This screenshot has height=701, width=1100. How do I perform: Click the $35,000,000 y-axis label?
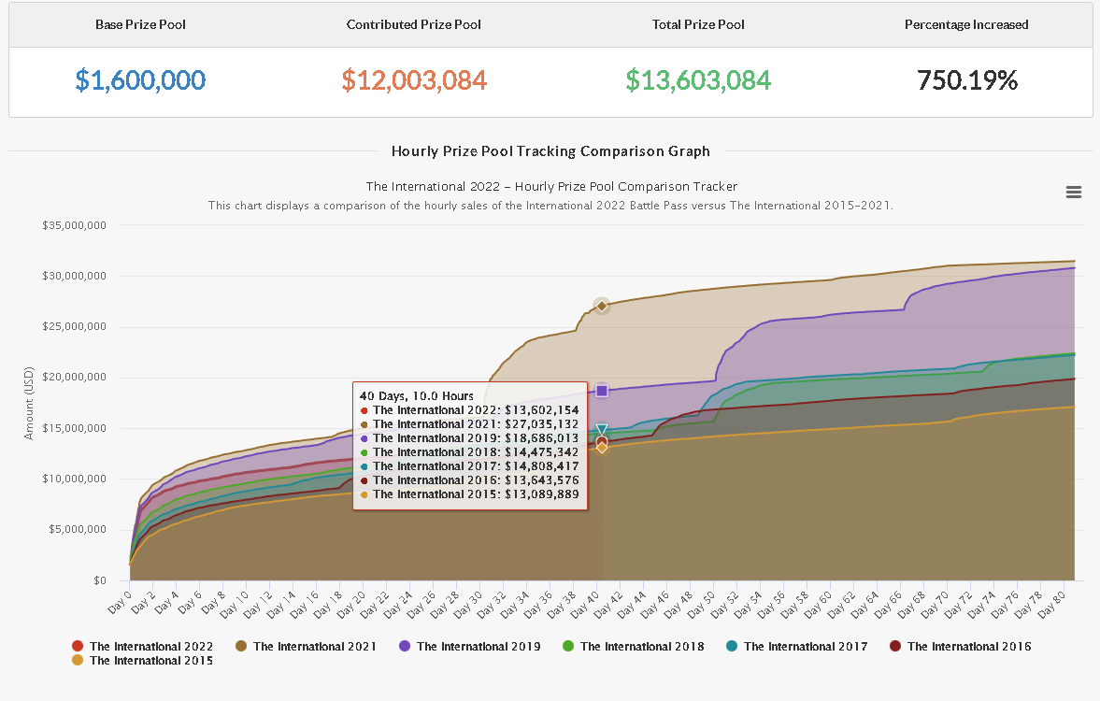click(75, 225)
